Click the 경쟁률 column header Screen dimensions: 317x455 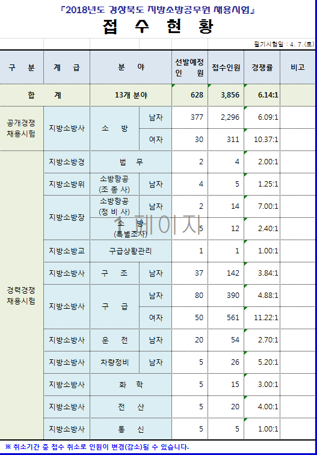click(x=262, y=67)
